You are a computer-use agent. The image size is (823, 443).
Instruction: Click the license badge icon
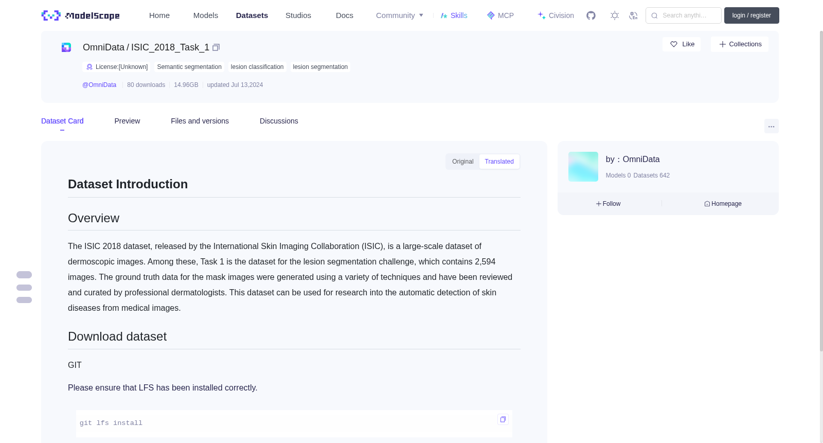coord(90,67)
